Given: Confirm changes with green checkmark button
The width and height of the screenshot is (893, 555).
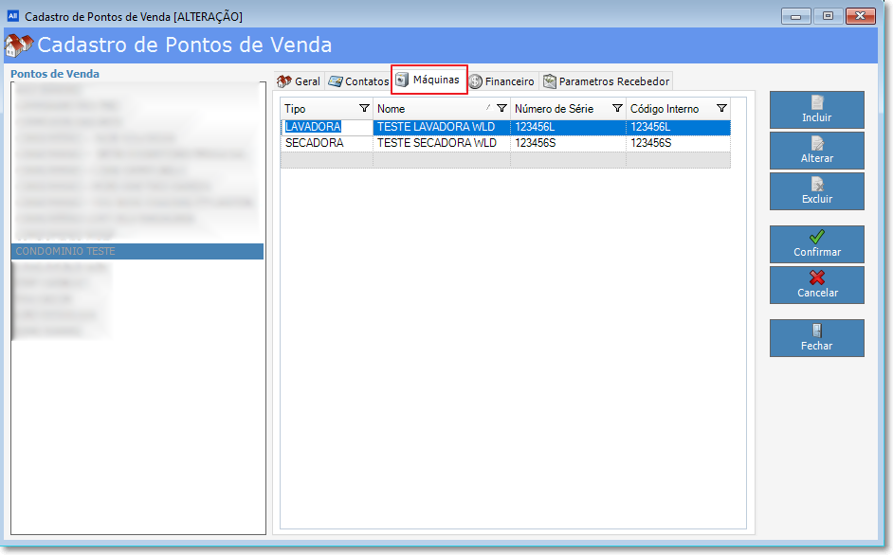Looking at the screenshot, I should (816, 244).
